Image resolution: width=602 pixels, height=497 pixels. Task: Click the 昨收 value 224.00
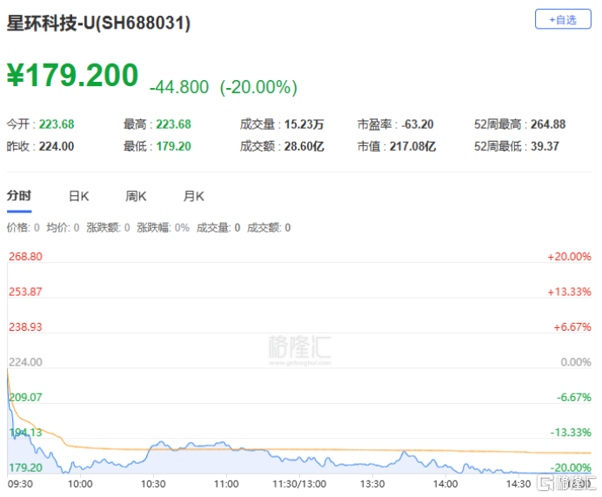(57, 146)
